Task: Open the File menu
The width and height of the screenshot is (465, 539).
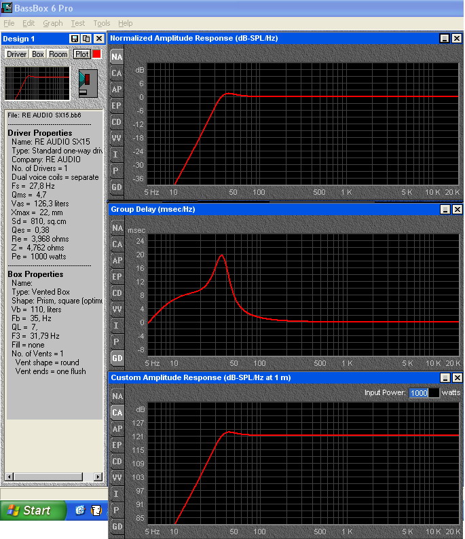Action: click(9, 23)
